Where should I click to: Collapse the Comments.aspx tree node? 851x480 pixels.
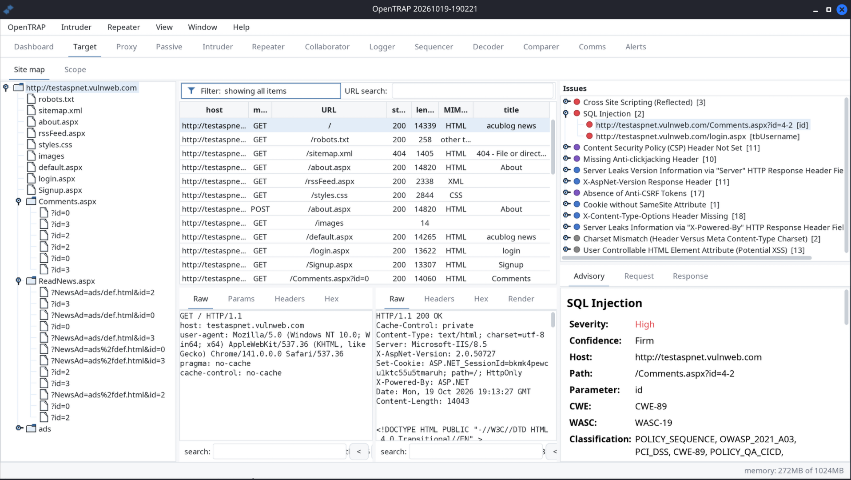tap(18, 201)
